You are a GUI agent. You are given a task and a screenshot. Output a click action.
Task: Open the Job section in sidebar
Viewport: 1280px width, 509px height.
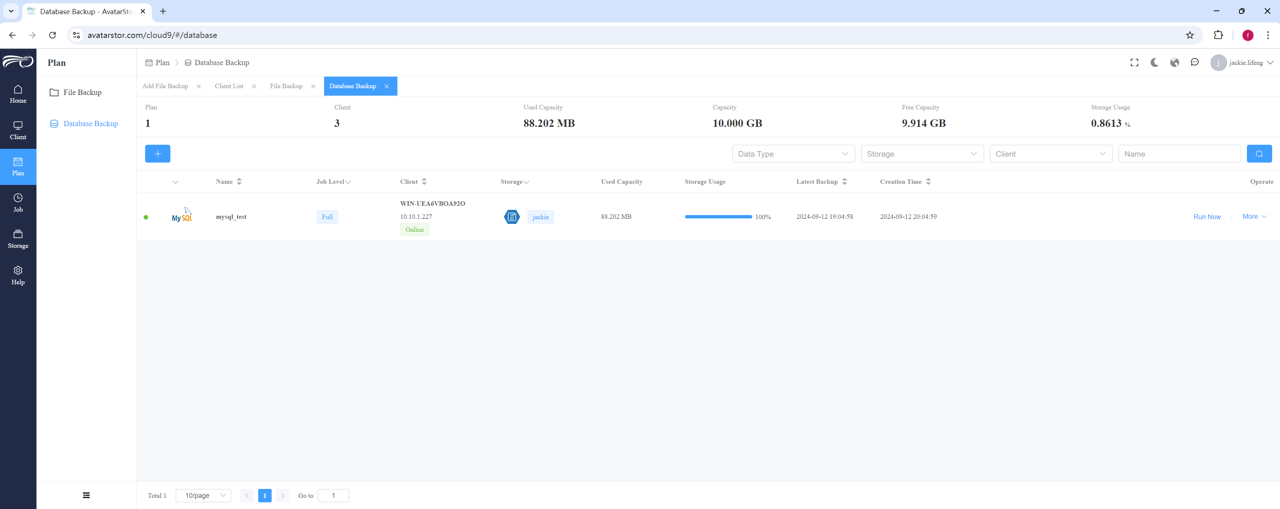click(x=18, y=203)
